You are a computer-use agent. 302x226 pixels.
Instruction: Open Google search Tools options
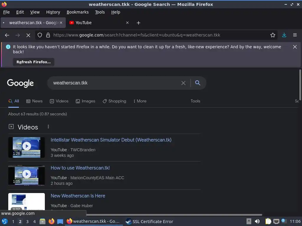pyautogui.click(x=195, y=101)
